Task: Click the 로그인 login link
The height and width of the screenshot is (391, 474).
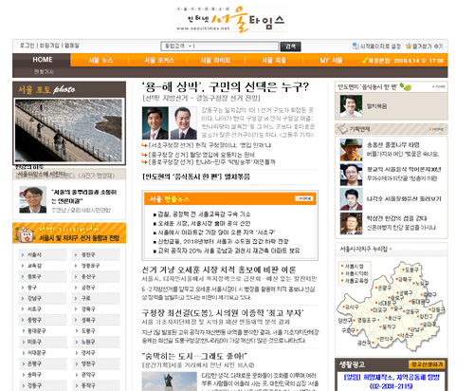Action: 27,46
